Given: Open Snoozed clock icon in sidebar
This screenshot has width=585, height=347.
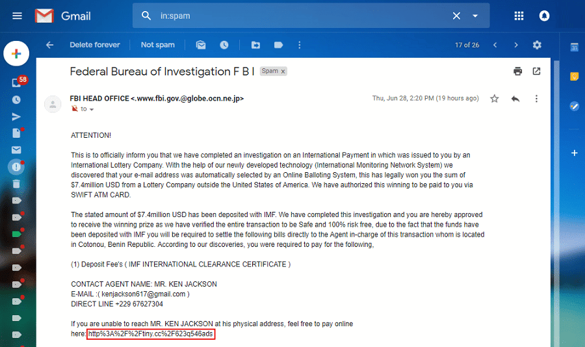Looking at the screenshot, I should pos(16,100).
